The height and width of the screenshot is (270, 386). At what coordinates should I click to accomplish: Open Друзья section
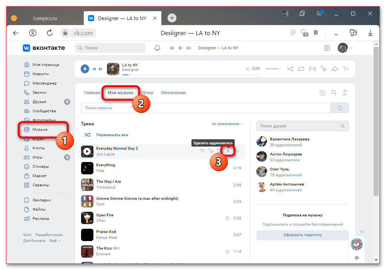coord(35,102)
